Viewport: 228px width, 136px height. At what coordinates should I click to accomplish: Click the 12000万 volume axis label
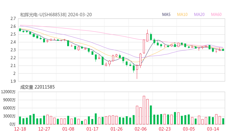click(x=8, y=92)
